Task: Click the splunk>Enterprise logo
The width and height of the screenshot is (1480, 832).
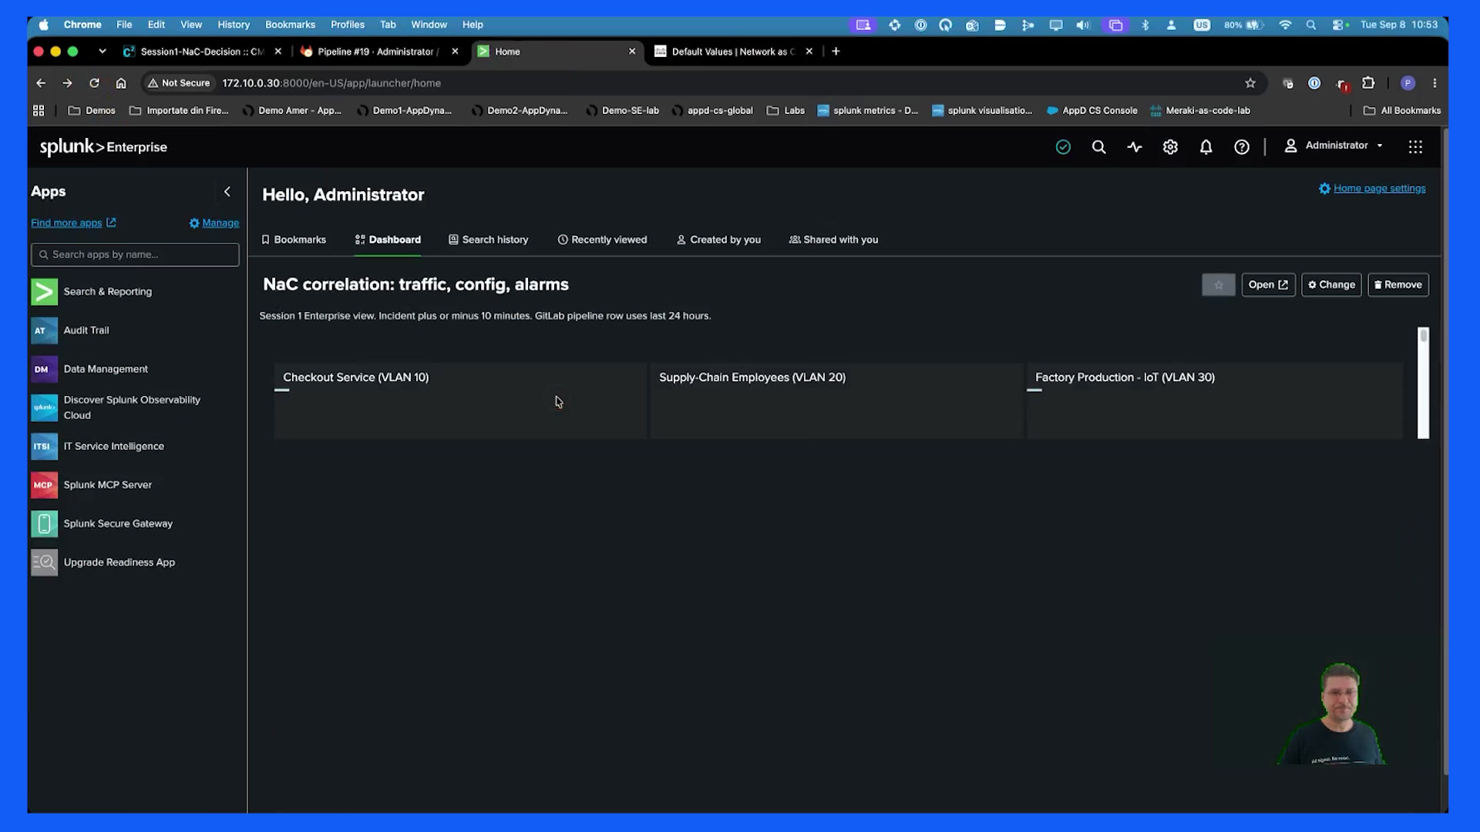Action: pos(103,146)
